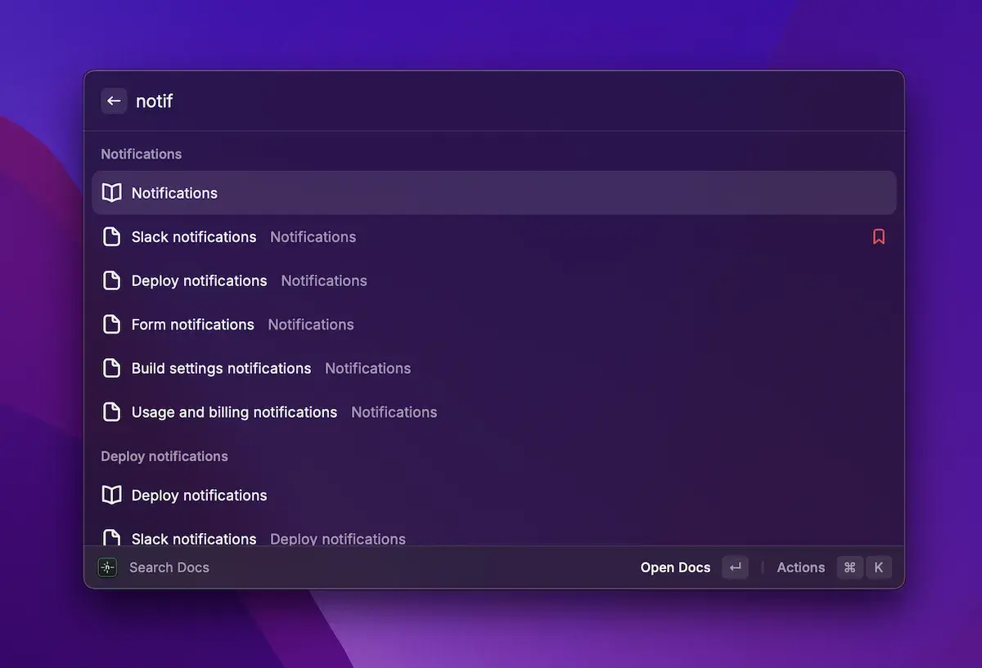Click the book icon in the Deploy notifications section
Image resolution: width=982 pixels, height=668 pixels.
(111, 495)
